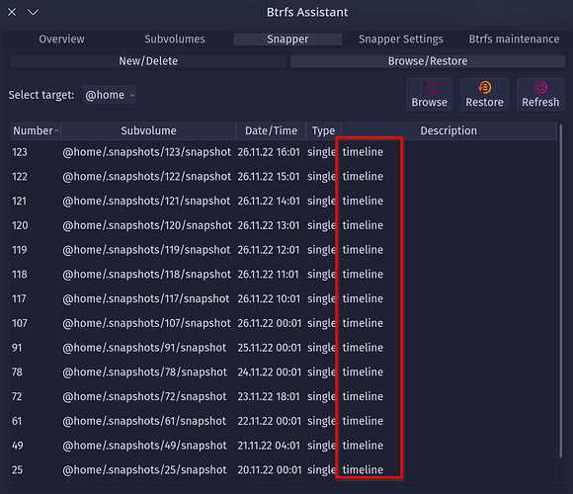Select snapshot number 61 row
This screenshot has width=573, height=494.
click(x=284, y=421)
